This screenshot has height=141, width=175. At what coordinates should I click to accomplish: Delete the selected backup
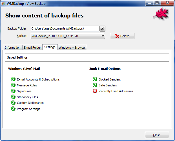point(122,36)
